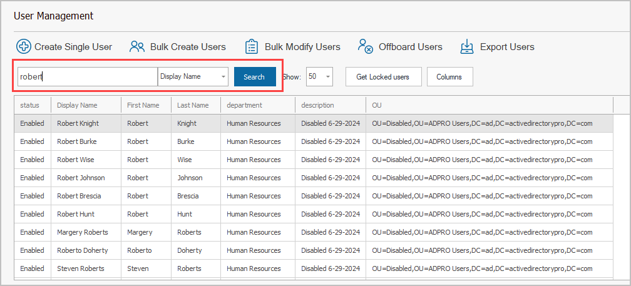Select the Robert Brescia row
The height and width of the screenshot is (286, 631).
79,196
